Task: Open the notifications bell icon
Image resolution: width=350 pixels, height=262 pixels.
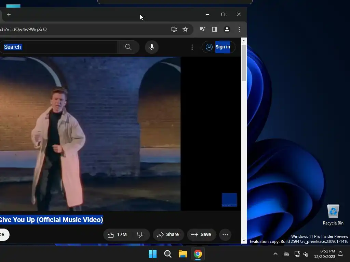Action: (x=341, y=254)
